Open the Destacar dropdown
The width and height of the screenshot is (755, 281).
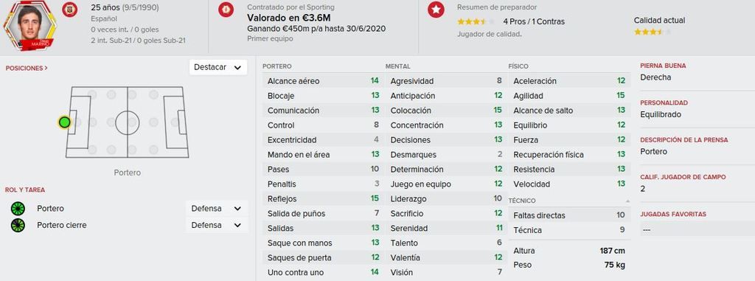(x=218, y=67)
